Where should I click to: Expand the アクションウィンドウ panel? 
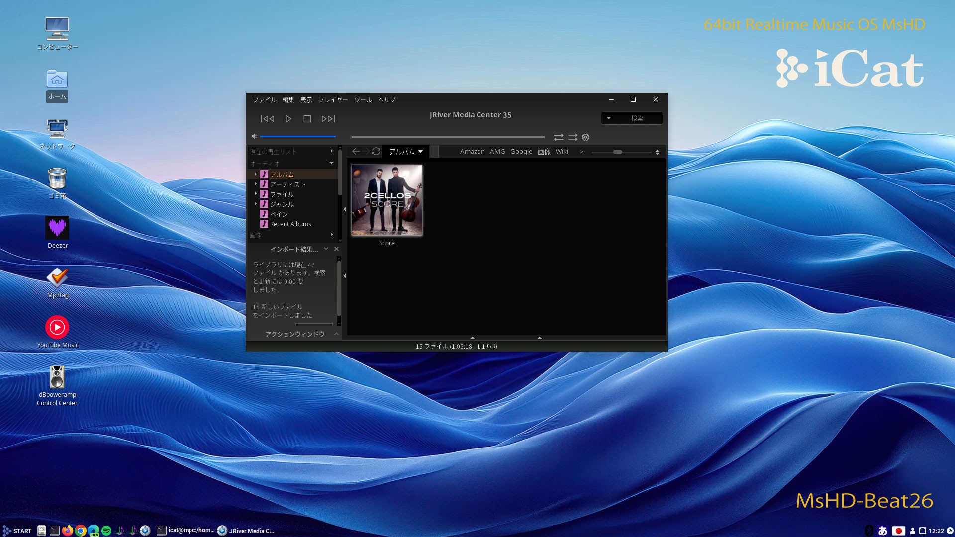pos(337,334)
